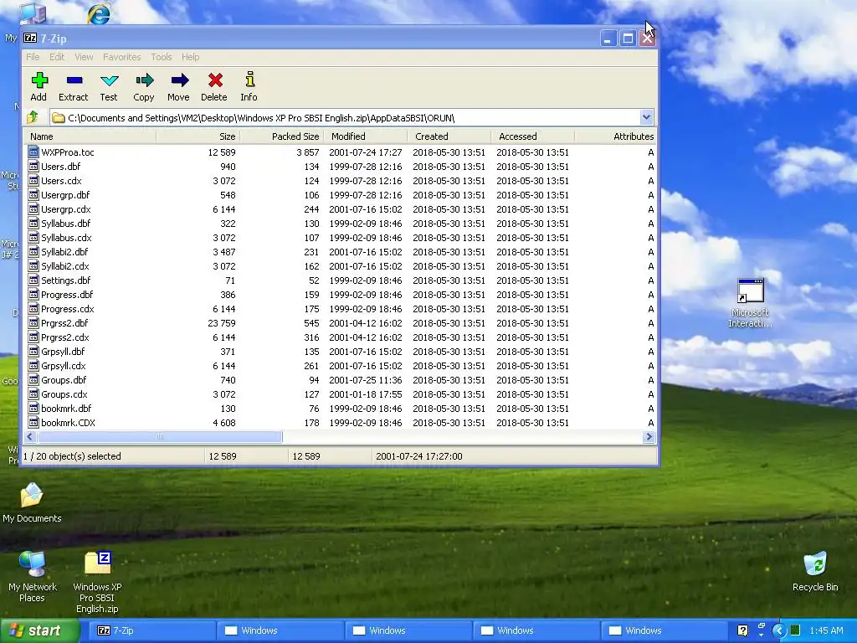The width and height of the screenshot is (857, 643).
Task: Select the Syllabus.cdx file
Action: coord(340,237)
